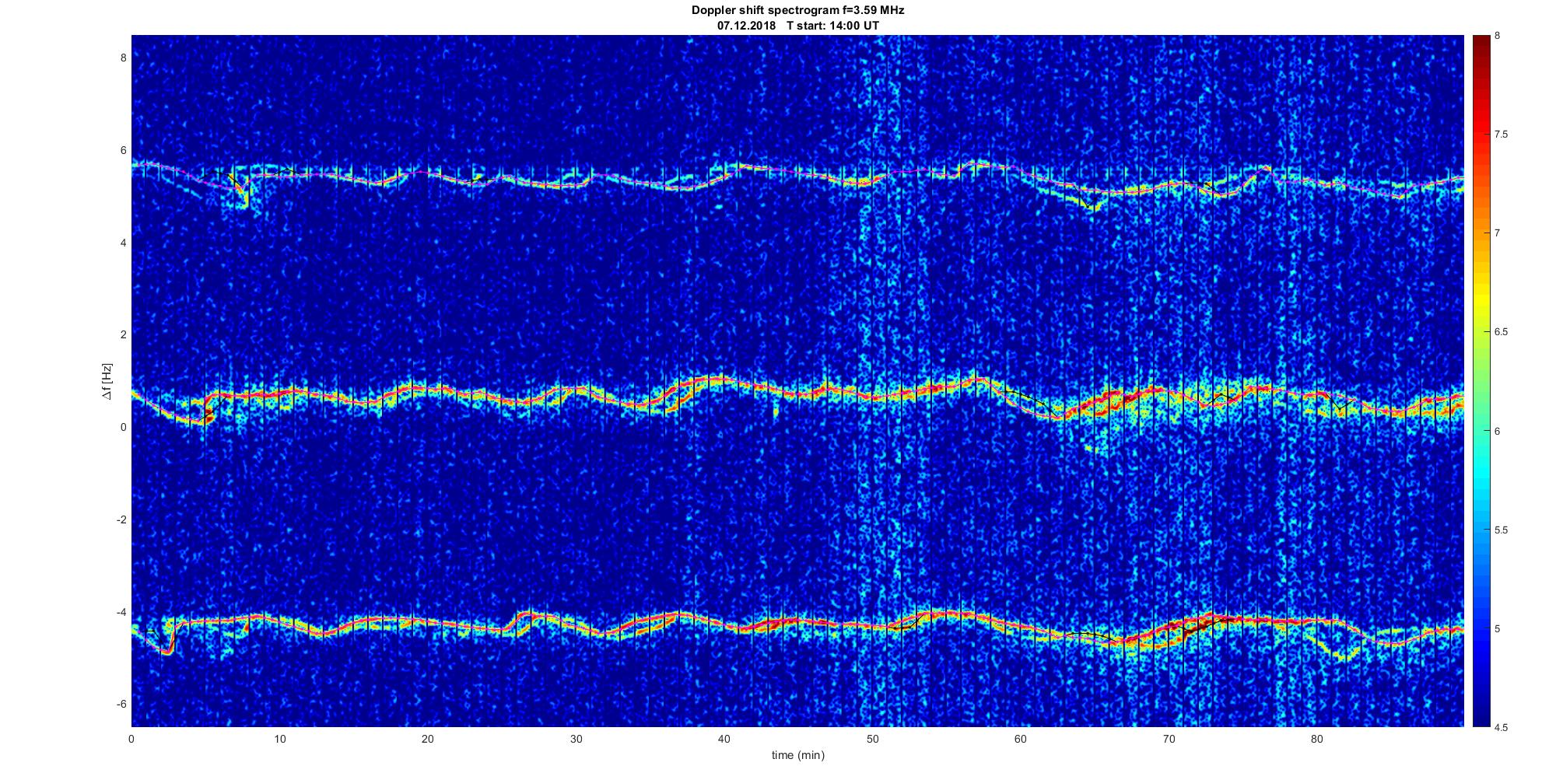Image resolution: width=1556 pixels, height=780 pixels.
Task: Click the y-axis tick label '6'
Action: point(123,151)
